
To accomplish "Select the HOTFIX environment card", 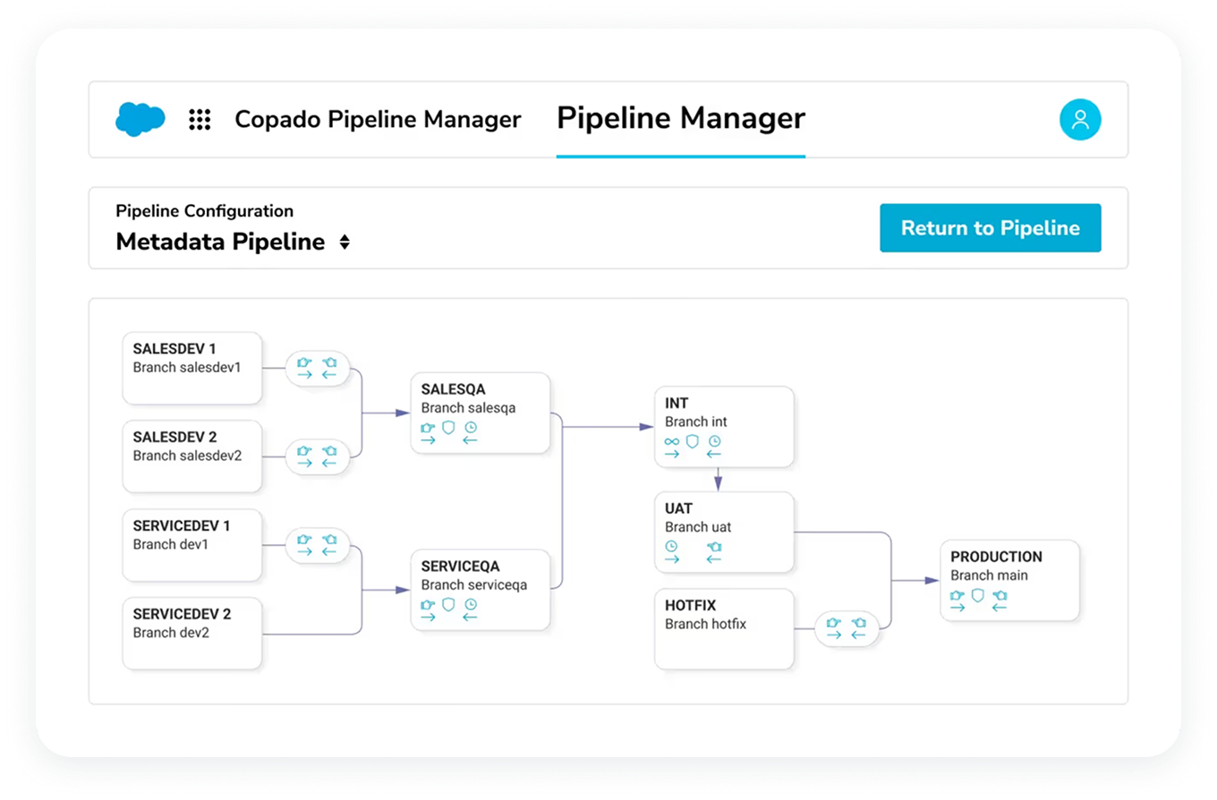I will 724,629.
